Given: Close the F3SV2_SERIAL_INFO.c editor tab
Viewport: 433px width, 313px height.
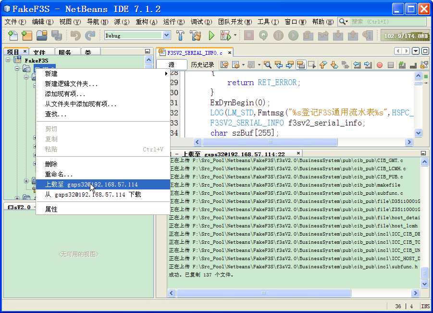Looking at the screenshot, I should click(x=230, y=52).
